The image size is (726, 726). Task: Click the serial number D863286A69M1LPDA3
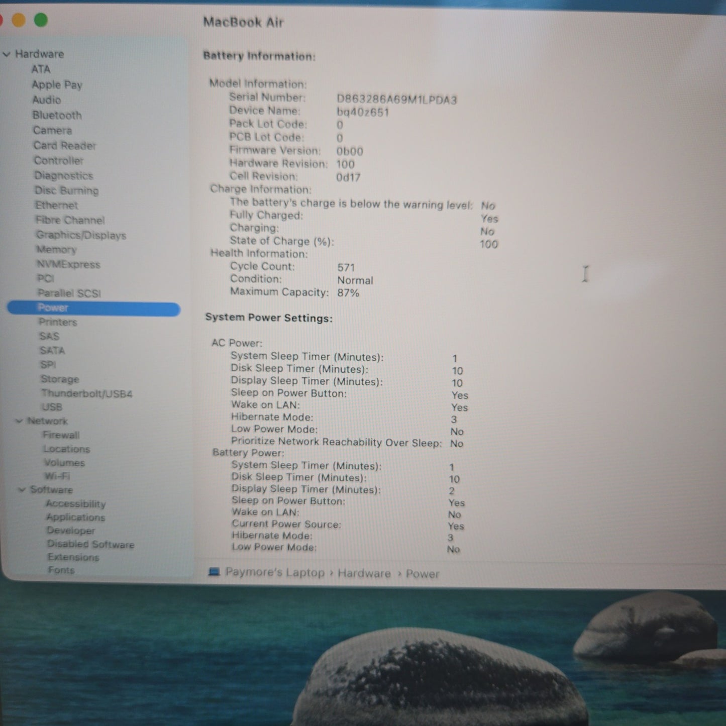397,99
